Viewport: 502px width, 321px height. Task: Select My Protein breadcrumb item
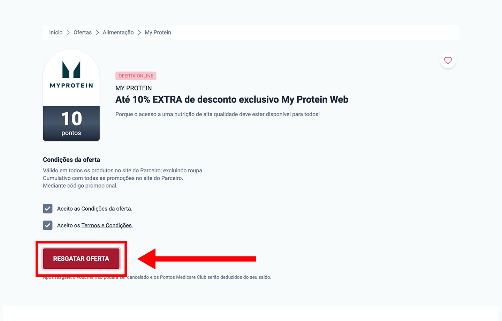[158, 32]
